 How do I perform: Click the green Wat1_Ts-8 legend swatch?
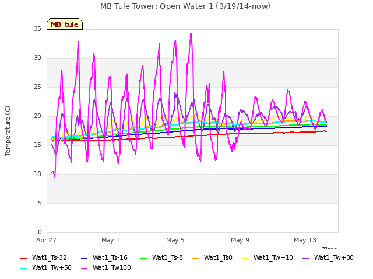(x=144, y=258)
